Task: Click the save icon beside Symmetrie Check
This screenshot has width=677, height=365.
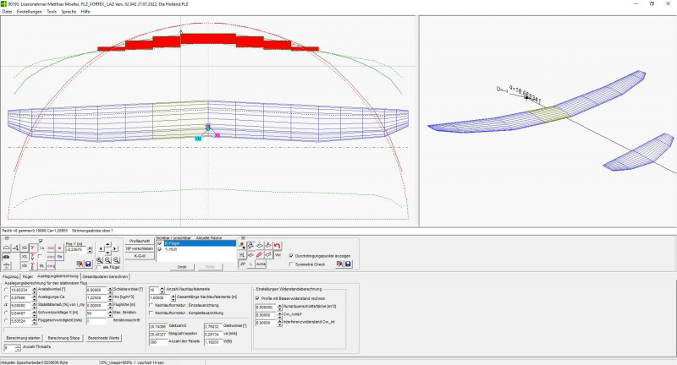Action: click(x=349, y=264)
